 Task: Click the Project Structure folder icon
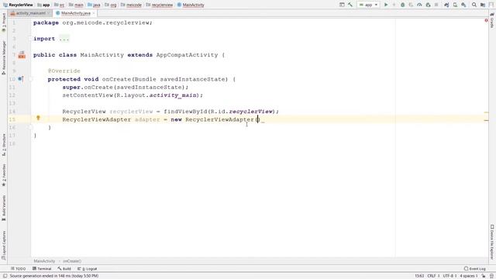click(483, 5)
